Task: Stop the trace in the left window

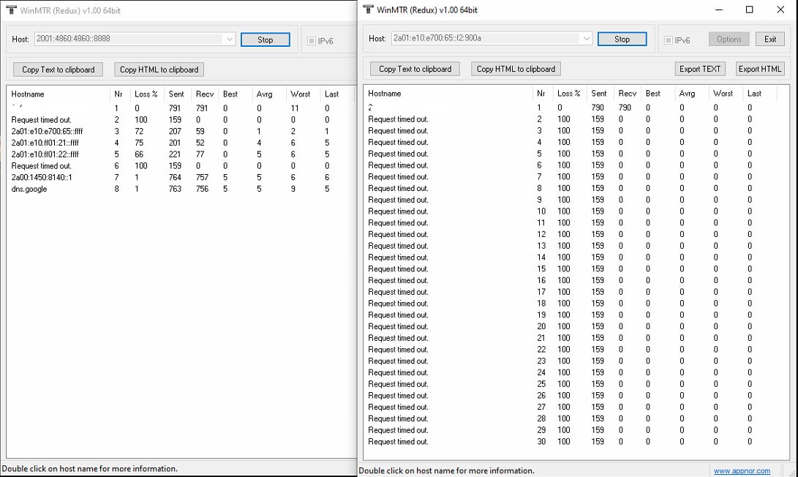Action: (x=265, y=40)
